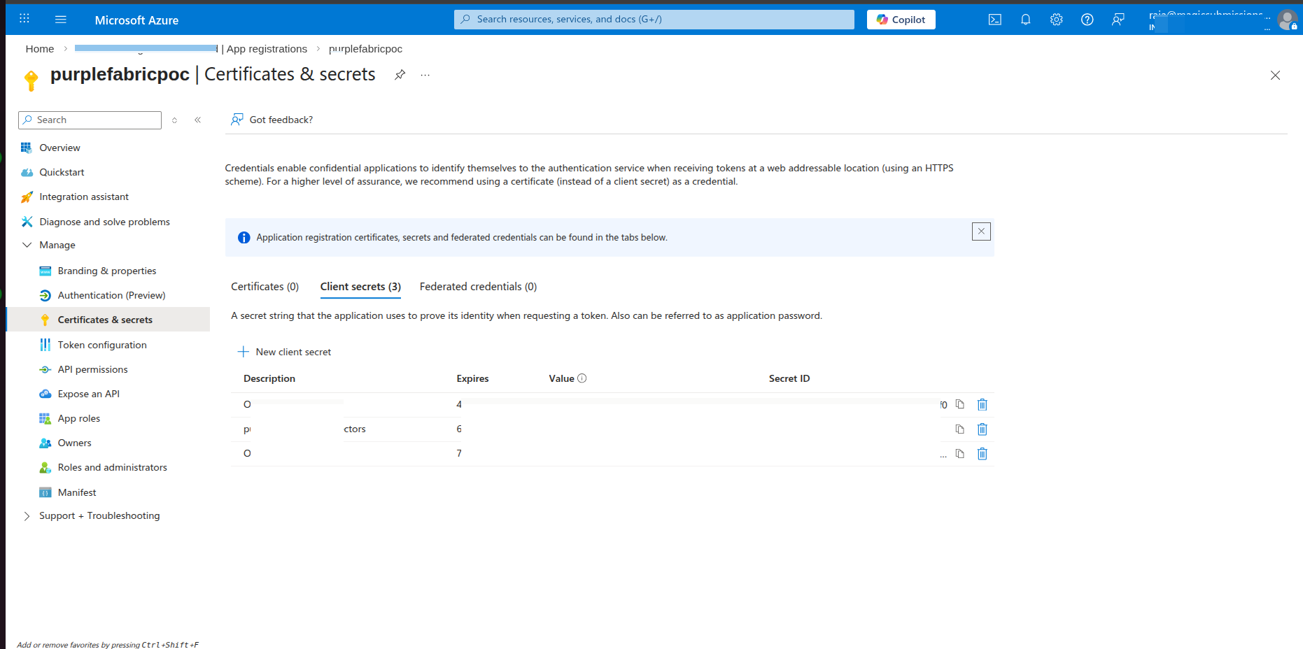
Task: Pin the Certificates & secrets page
Action: pyautogui.click(x=400, y=75)
